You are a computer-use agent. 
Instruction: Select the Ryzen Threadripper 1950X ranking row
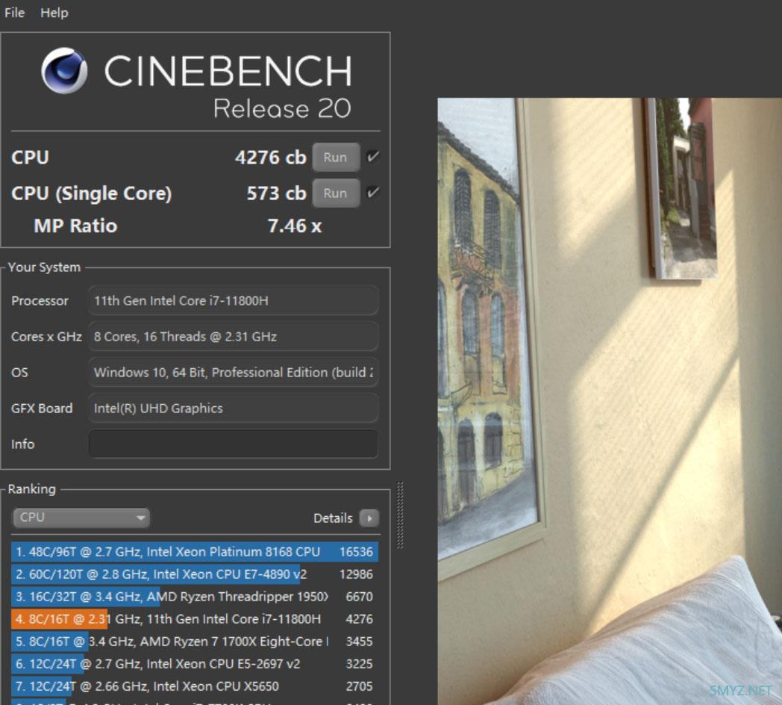[x=194, y=597]
